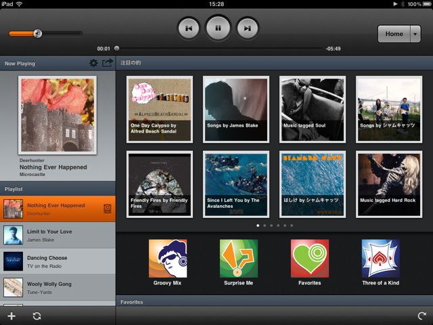Screen dimensions: 433x325
Task: Select the first featured page dot
Action: point(258,225)
